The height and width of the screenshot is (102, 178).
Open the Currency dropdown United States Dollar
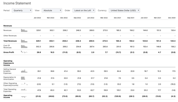[x=124, y=10]
